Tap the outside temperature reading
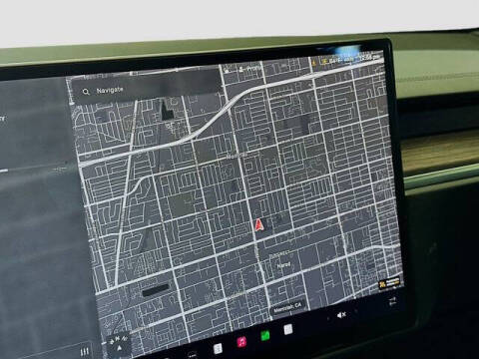This screenshot has height=359, width=479. pyautogui.click(x=335, y=60)
